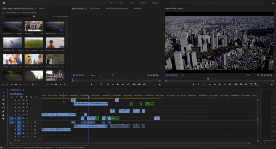
Task: Toggle insert sequences as nests option
Action: pyautogui.click(x=12, y=97)
